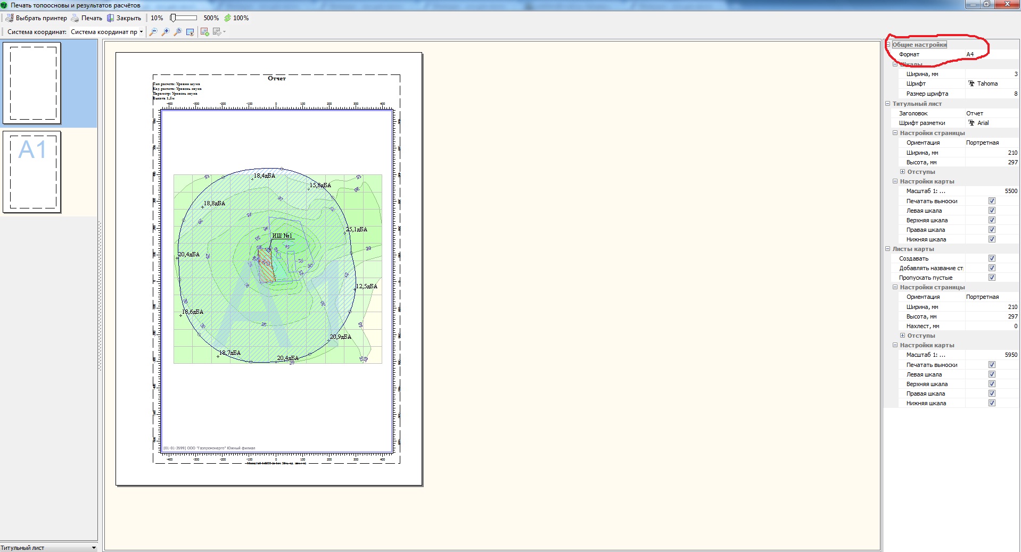Reset zoom with the green 100% icon

[x=228, y=18]
